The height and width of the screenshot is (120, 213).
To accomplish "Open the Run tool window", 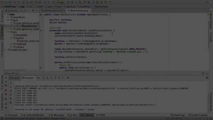I will point(73,115).
